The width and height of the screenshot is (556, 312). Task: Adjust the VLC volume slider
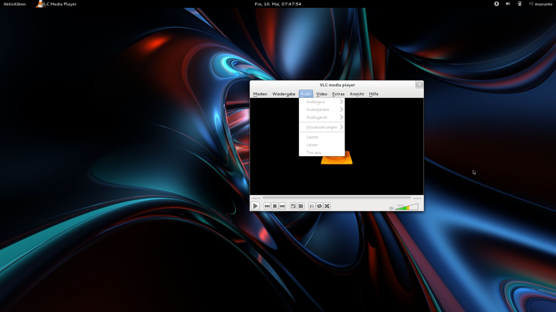click(406, 207)
